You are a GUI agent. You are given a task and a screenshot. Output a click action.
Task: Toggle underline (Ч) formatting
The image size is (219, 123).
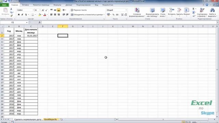tap(26, 15)
